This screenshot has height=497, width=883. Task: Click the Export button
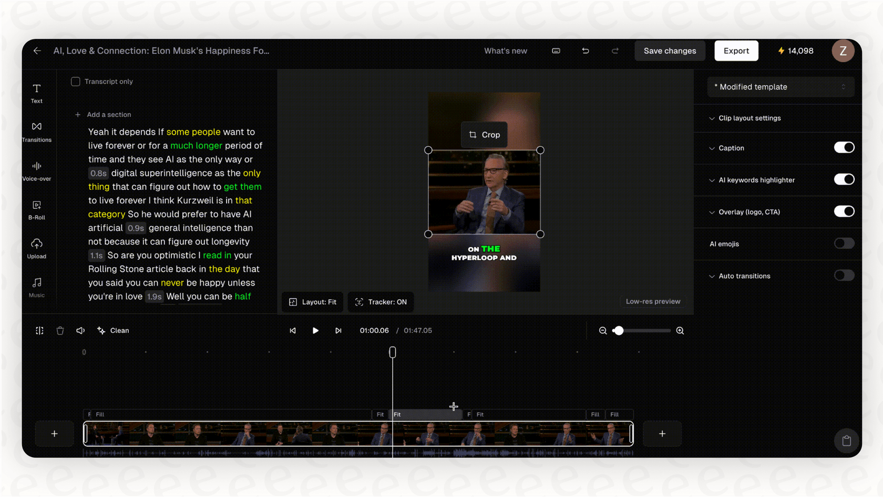(x=736, y=50)
